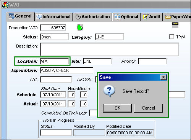
Task: Open the Informational tab
Action: tap(54, 17)
